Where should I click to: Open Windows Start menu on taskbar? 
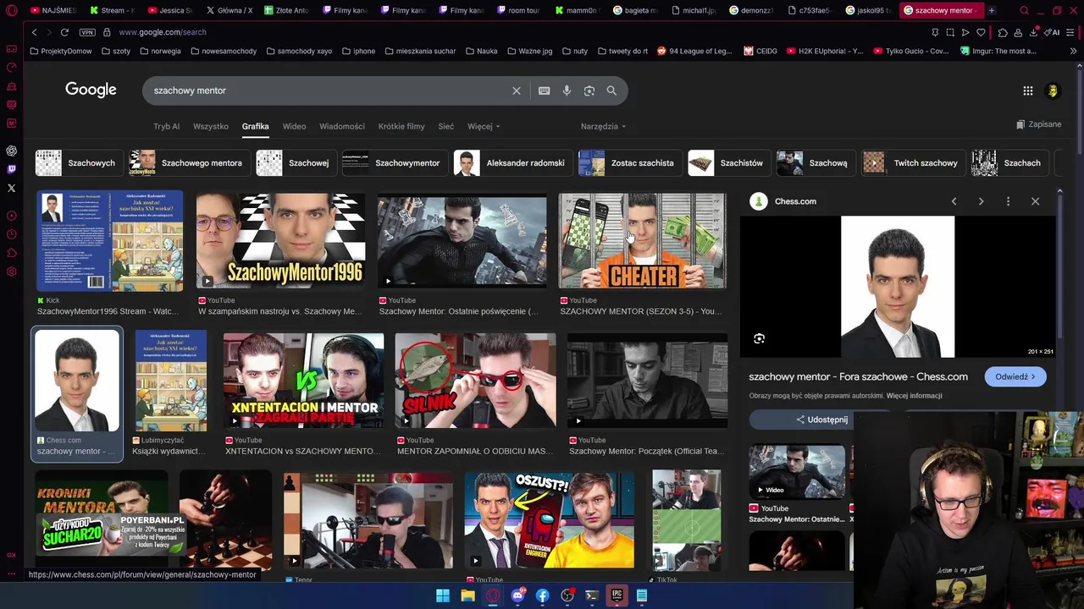pos(443,595)
